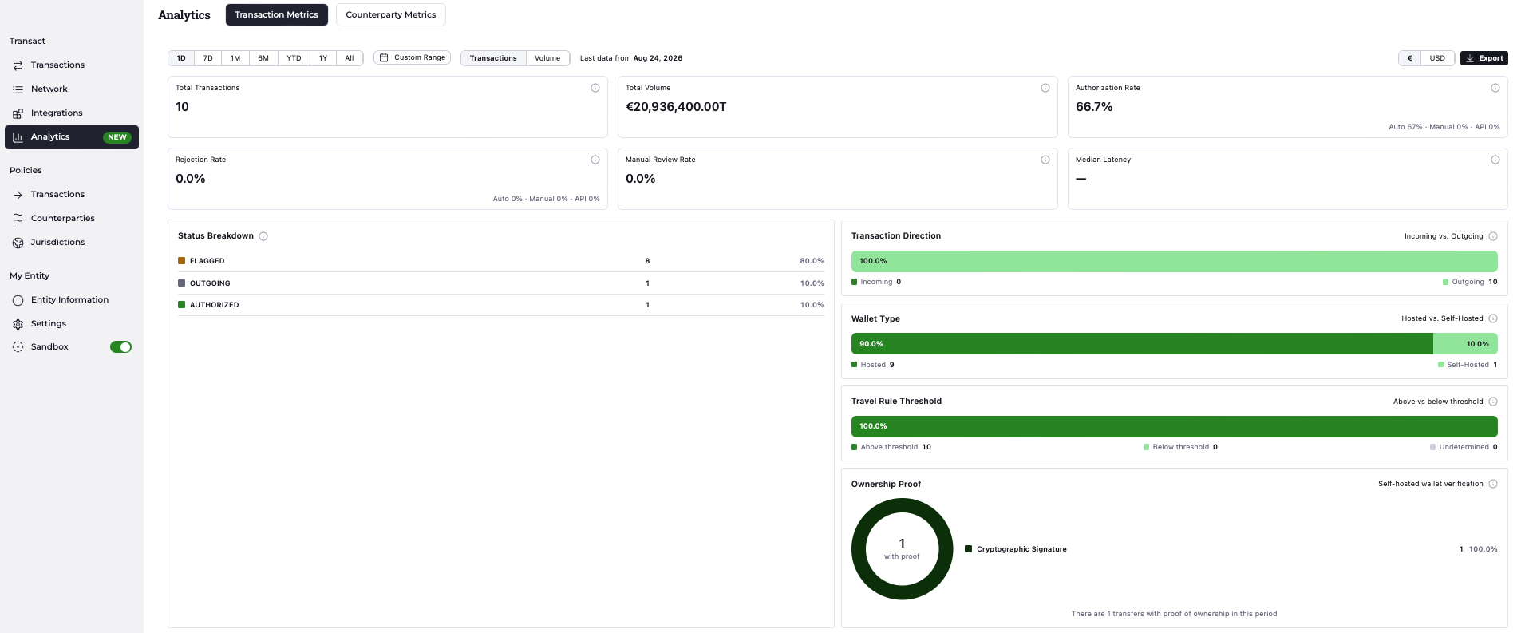Viewport: 1525px width, 633px height.
Task: Click the FLAGGED status row
Action: pyautogui.click(x=501, y=261)
